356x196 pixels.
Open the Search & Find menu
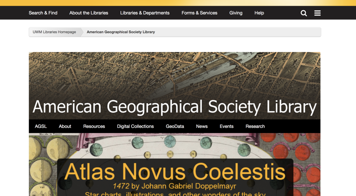coord(43,13)
